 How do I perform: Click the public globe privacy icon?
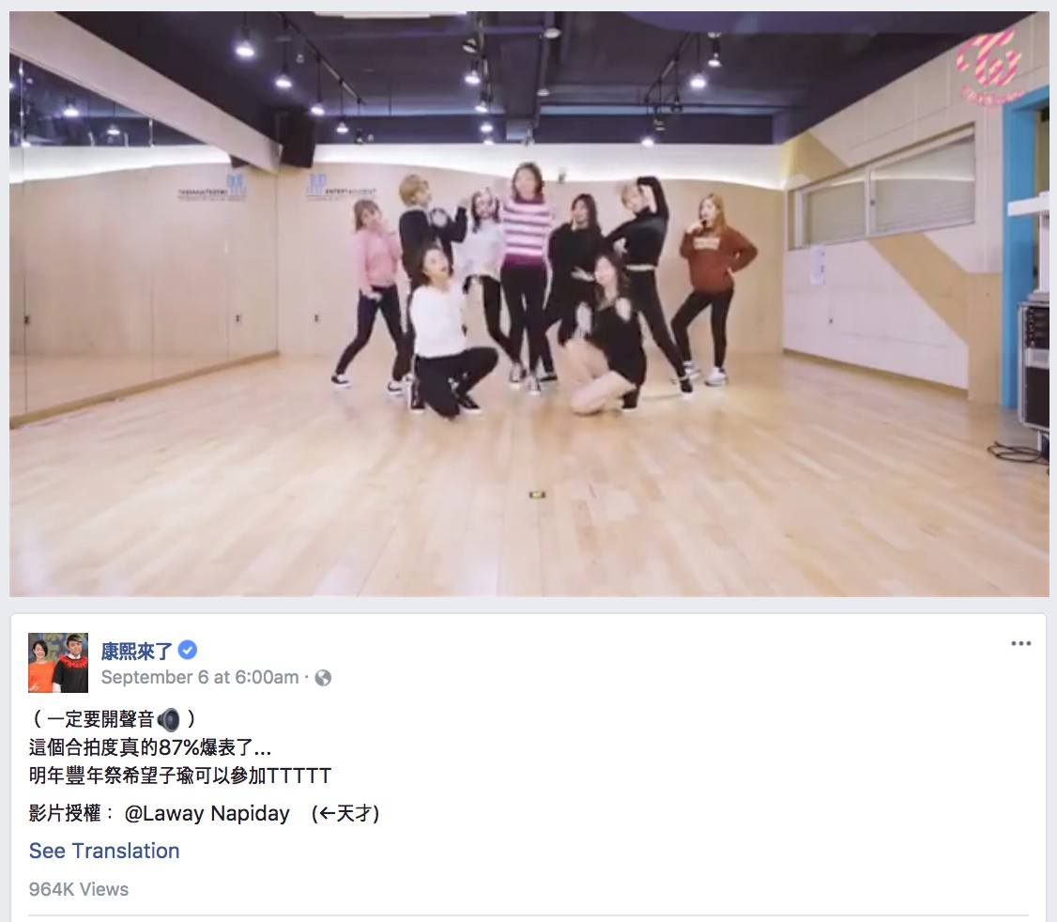[x=324, y=678]
